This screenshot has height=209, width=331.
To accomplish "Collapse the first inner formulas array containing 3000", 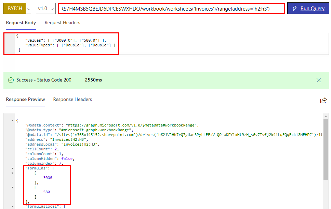I will (12, 173).
